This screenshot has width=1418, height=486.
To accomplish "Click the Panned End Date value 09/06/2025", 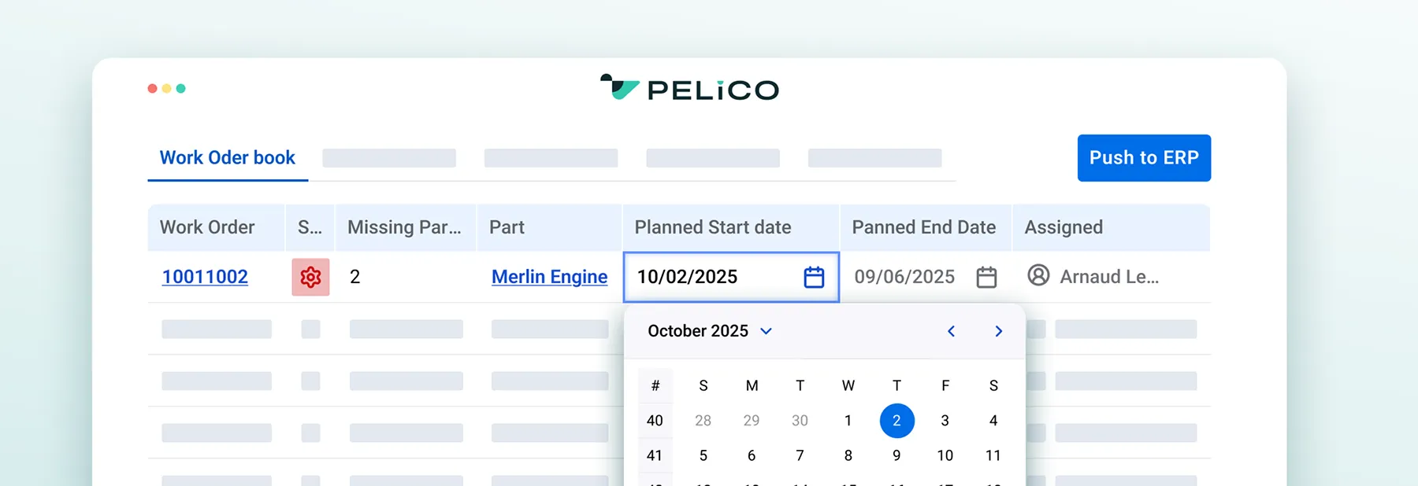I will click(x=904, y=277).
